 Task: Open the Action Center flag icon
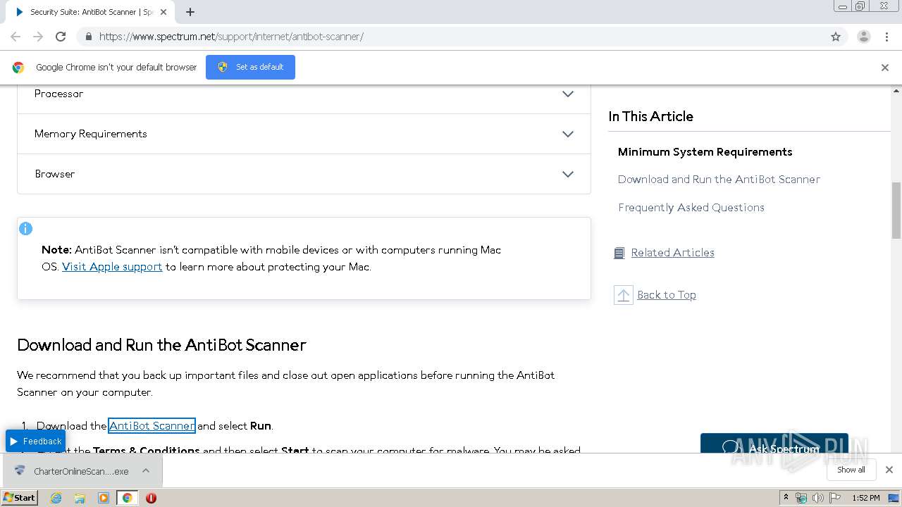(835, 498)
